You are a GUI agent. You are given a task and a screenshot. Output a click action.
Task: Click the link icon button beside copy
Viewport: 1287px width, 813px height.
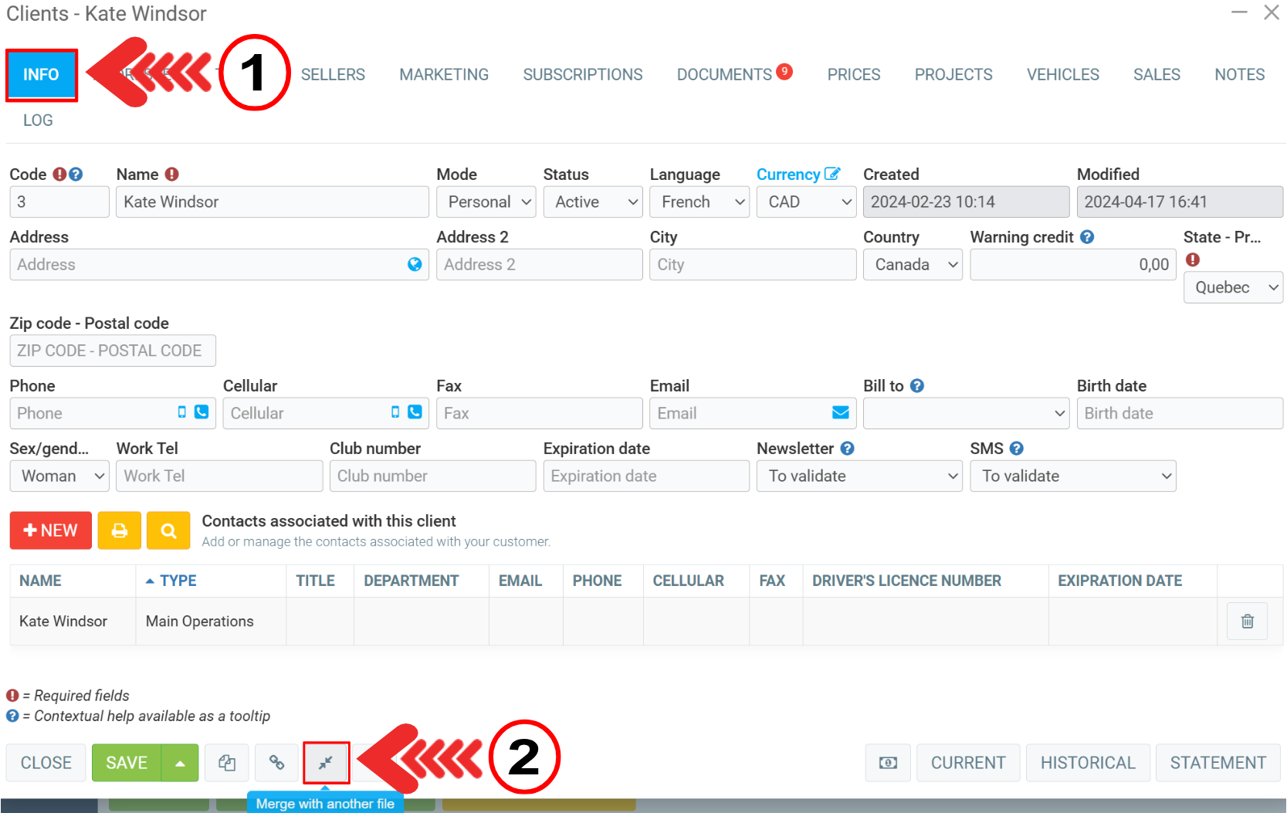tap(276, 763)
